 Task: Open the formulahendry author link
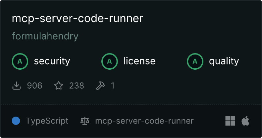(45, 36)
